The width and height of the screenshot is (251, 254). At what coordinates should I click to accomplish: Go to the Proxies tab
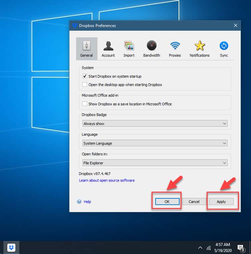[175, 49]
